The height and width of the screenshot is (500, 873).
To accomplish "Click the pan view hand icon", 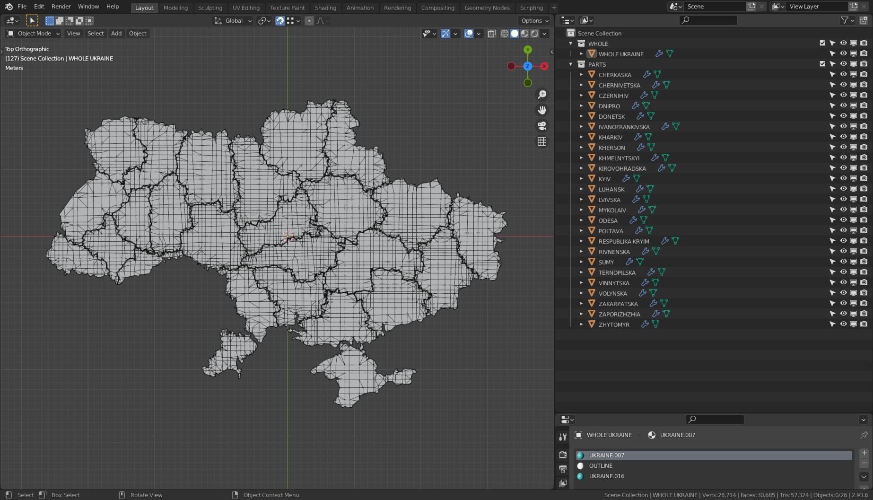I will 542,110.
